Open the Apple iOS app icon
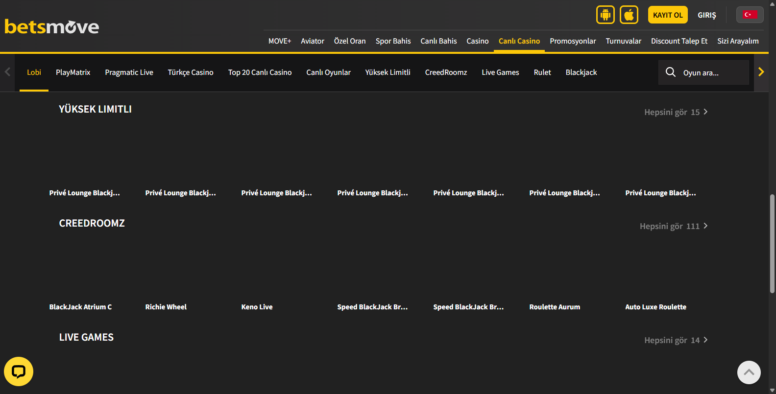 [x=629, y=15]
